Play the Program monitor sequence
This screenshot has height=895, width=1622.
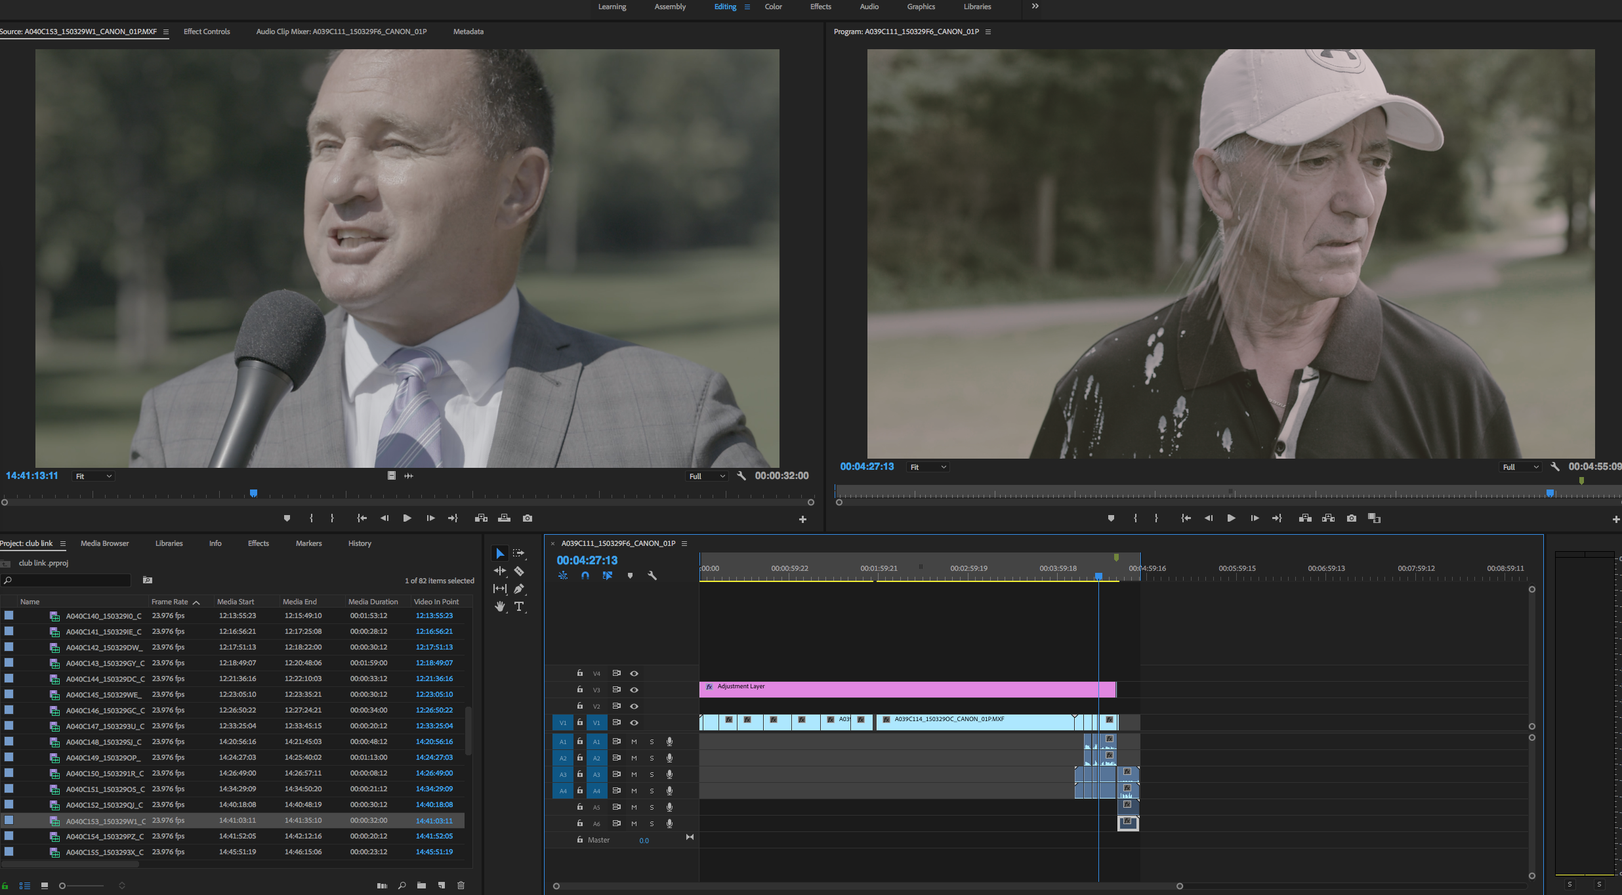(x=1231, y=518)
